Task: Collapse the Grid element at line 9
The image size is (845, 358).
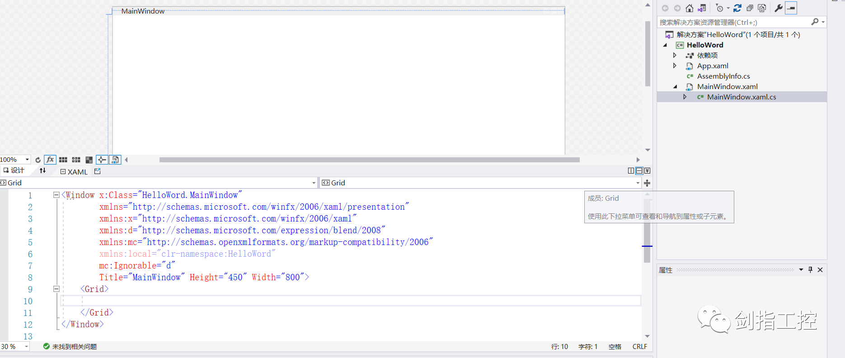Action: pos(56,289)
